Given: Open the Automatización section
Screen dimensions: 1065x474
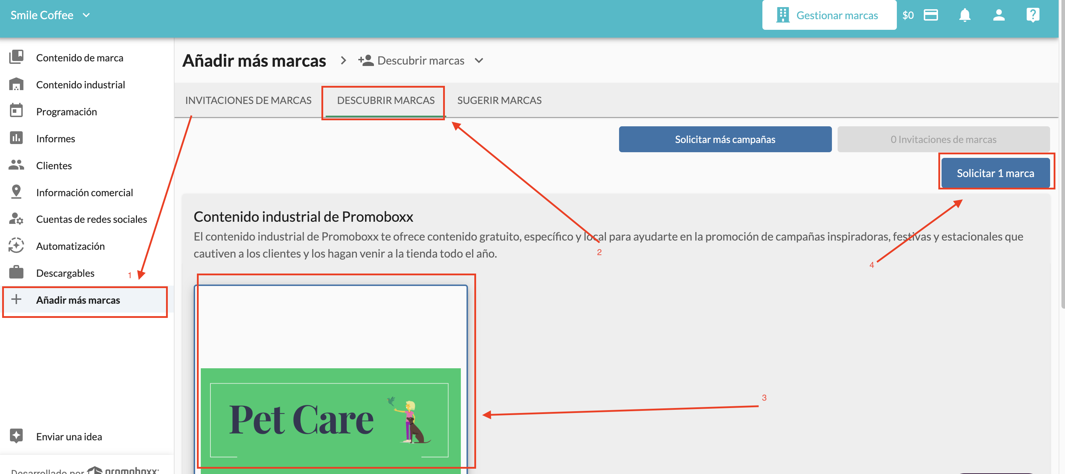Looking at the screenshot, I should (70, 246).
